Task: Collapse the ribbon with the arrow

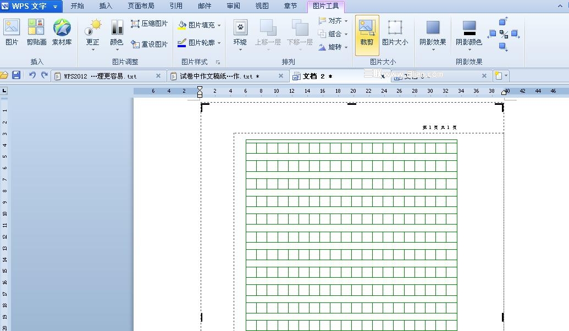Action: pos(560,6)
